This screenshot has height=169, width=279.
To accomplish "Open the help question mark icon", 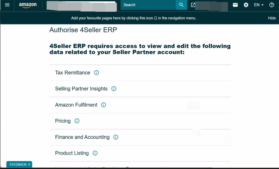I will [x=272, y=5].
